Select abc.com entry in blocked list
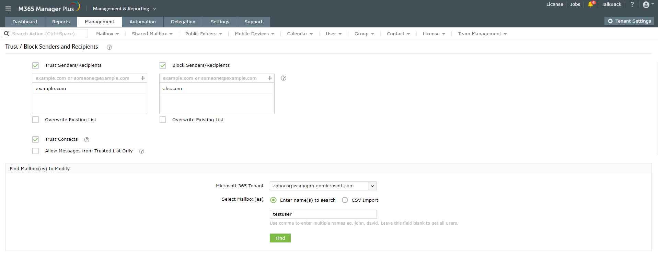The width and height of the screenshot is (658, 263). [217, 88]
